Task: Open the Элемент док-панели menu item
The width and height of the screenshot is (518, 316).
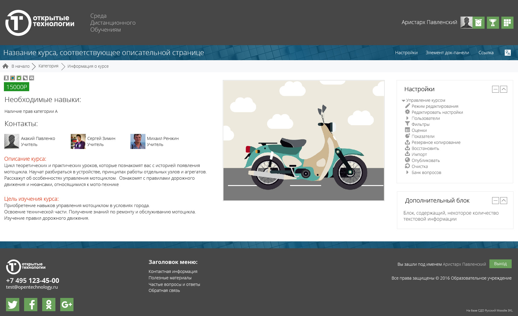Action: [447, 53]
